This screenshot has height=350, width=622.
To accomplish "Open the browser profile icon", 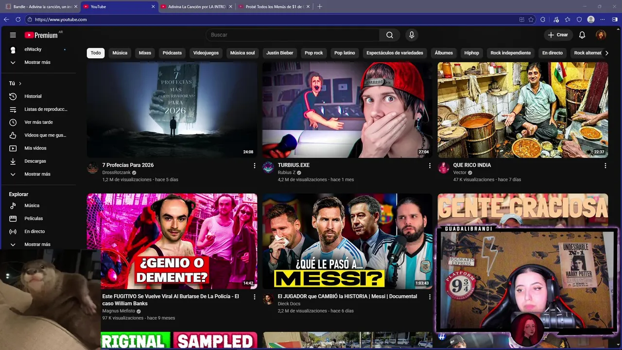I will 591,19.
